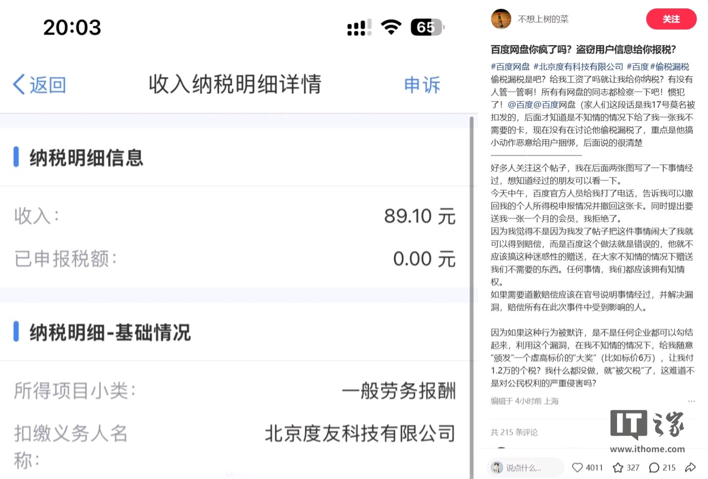The image size is (708, 479).
Task: Select the 纳税明细-基础情况 section header
Action: click(x=110, y=332)
